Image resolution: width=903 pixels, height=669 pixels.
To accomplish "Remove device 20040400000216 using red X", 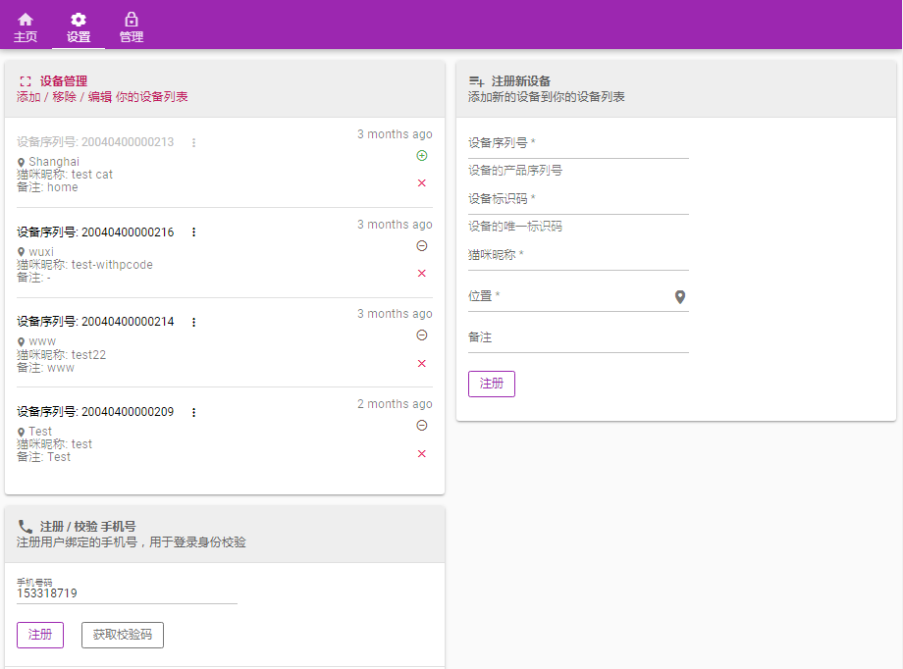I will 422,274.
